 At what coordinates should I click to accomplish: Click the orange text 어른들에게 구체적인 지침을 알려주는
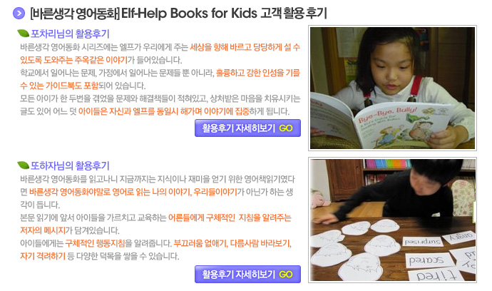(230, 218)
